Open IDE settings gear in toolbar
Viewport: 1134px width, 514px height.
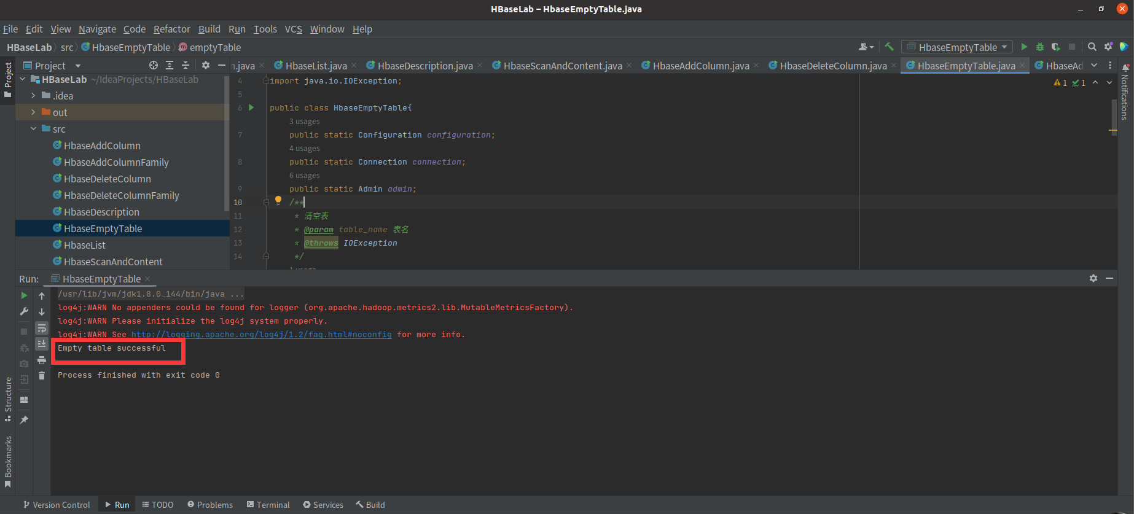[x=1108, y=47]
